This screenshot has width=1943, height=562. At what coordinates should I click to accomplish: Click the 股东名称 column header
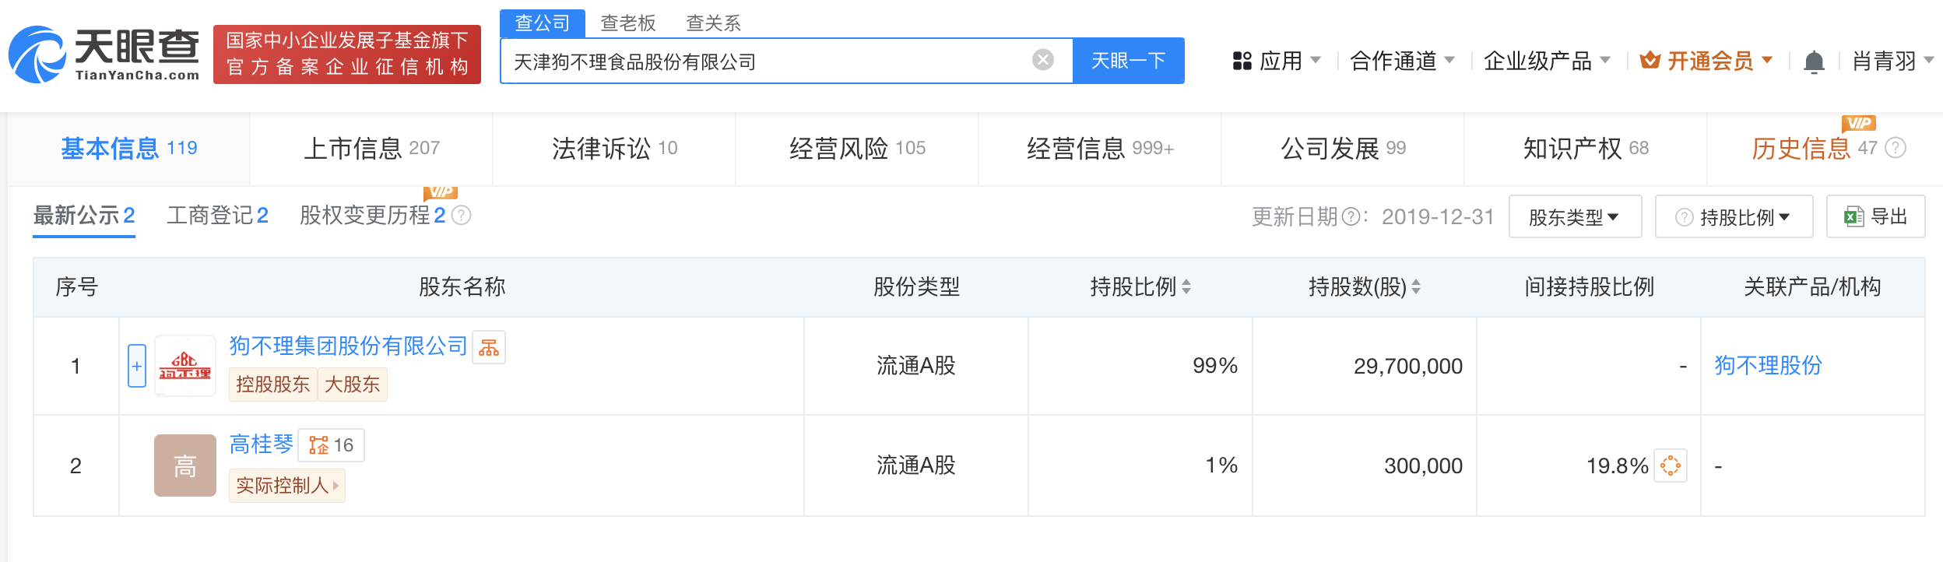462,287
